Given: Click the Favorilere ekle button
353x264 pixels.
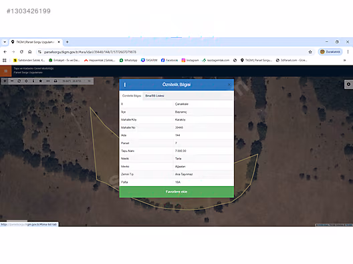Looking at the screenshot, I should tap(176, 192).
